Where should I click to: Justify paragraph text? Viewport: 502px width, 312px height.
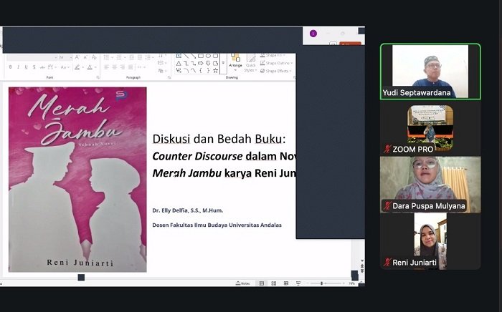(x=131, y=67)
